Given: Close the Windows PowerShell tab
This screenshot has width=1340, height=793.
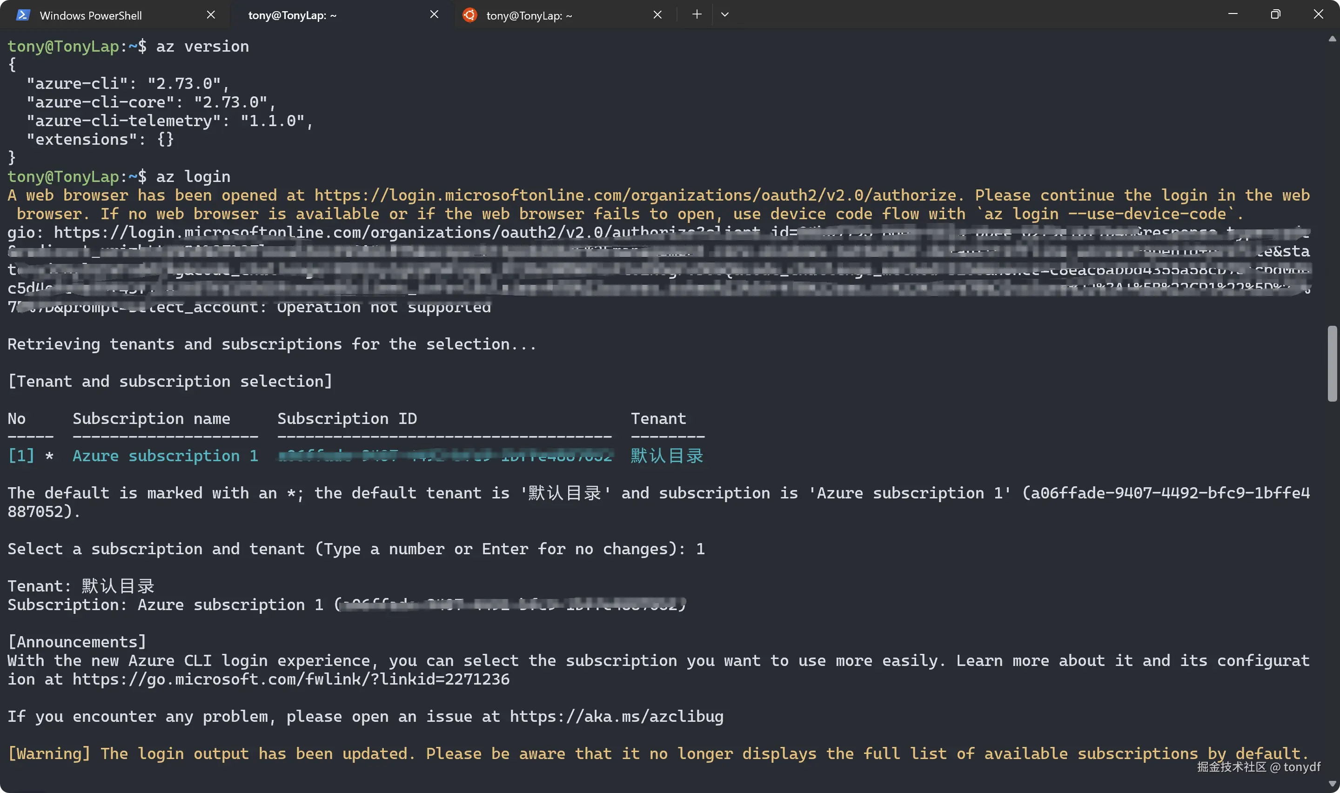Looking at the screenshot, I should 211,15.
